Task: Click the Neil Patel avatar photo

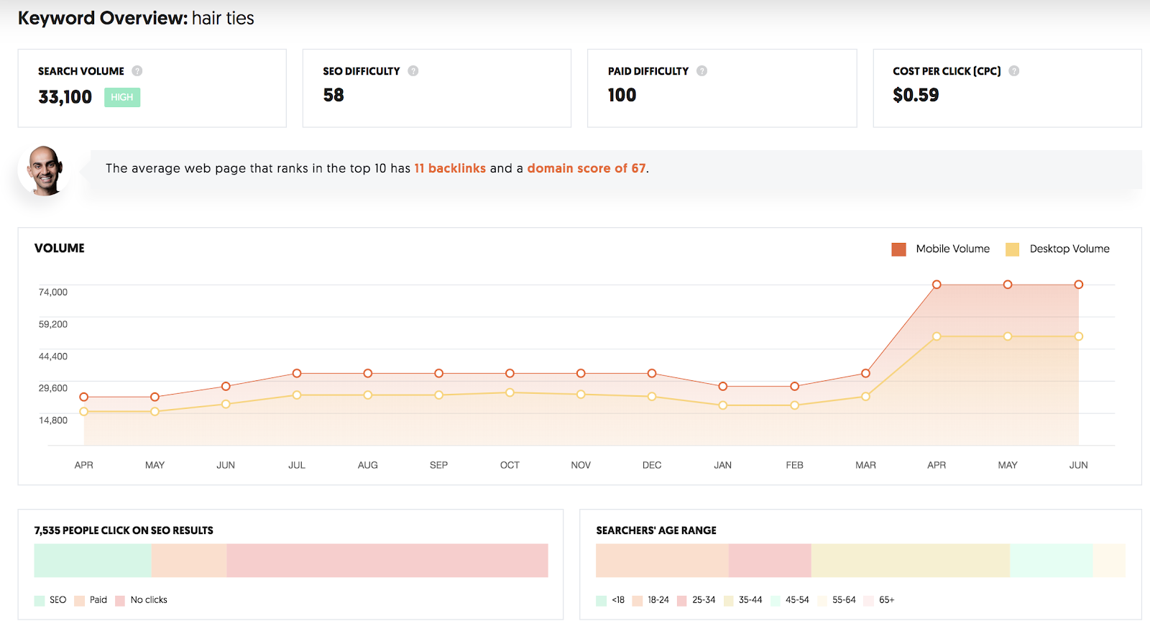Action: tap(45, 170)
